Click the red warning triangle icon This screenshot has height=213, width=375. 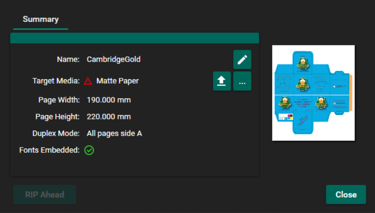tap(88, 81)
